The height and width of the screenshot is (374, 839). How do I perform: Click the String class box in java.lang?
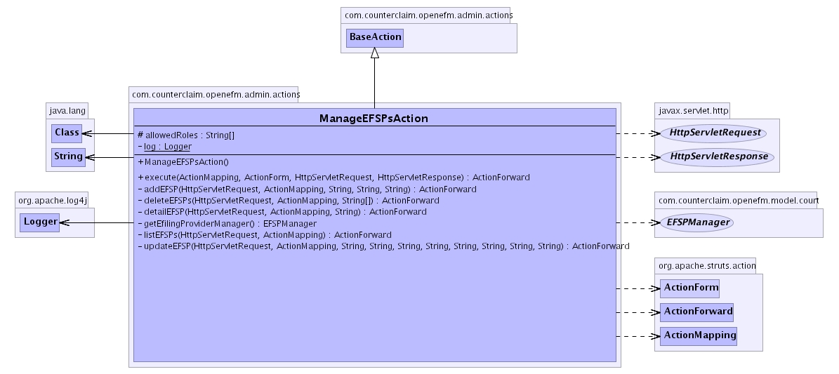[68, 156]
